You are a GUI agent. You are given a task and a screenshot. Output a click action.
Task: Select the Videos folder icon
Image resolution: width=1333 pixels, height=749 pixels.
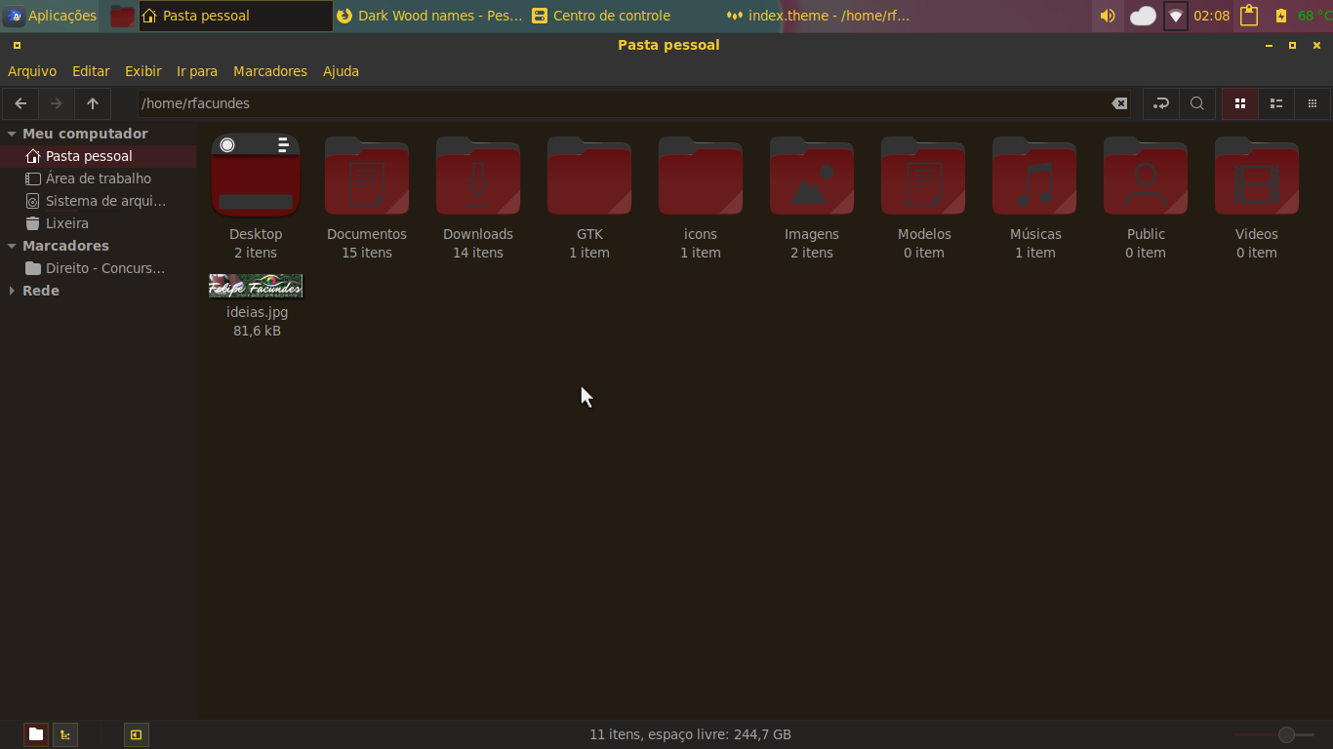tap(1257, 176)
